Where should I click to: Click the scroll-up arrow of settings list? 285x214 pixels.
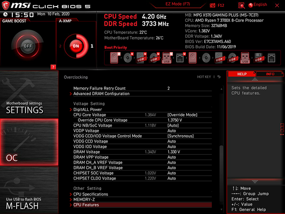click(x=221, y=89)
